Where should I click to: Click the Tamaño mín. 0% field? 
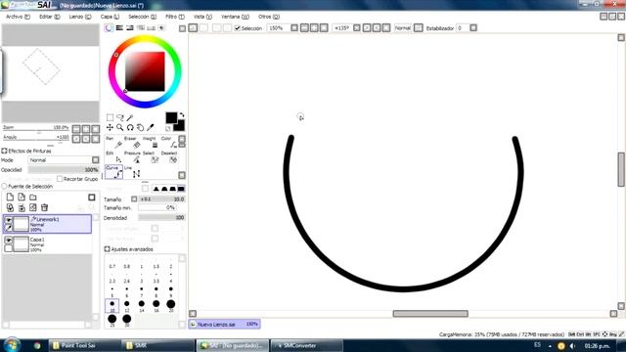[x=157, y=208]
